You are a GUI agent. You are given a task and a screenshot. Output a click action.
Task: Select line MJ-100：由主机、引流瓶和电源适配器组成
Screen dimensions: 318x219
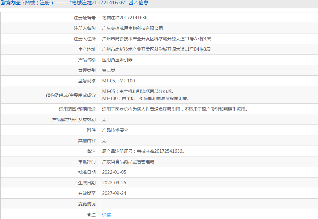pyautogui.click(x=146, y=99)
